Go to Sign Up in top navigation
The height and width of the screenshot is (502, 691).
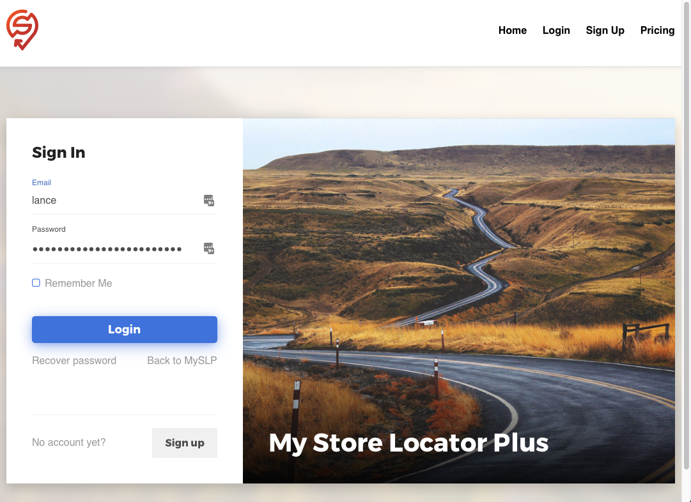coord(605,30)
